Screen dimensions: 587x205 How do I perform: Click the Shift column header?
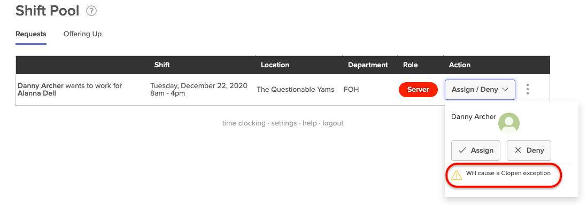162,65
